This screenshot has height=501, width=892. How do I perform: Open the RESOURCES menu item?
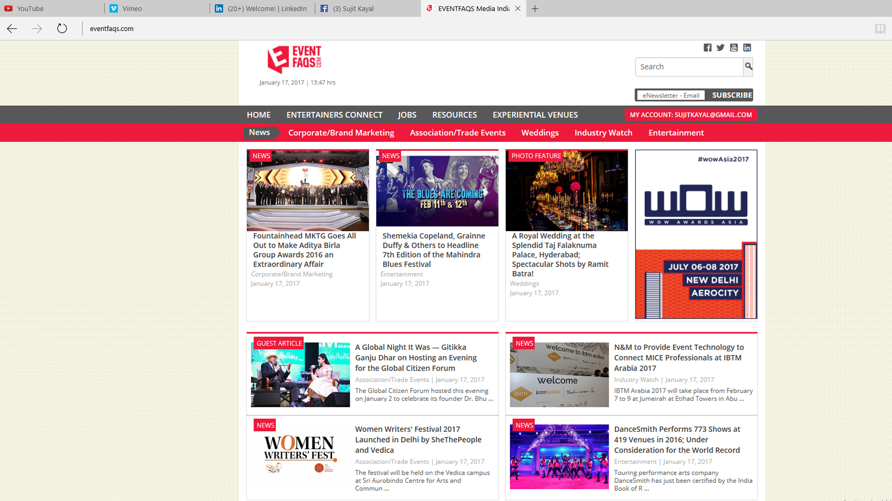pos(454,115)
